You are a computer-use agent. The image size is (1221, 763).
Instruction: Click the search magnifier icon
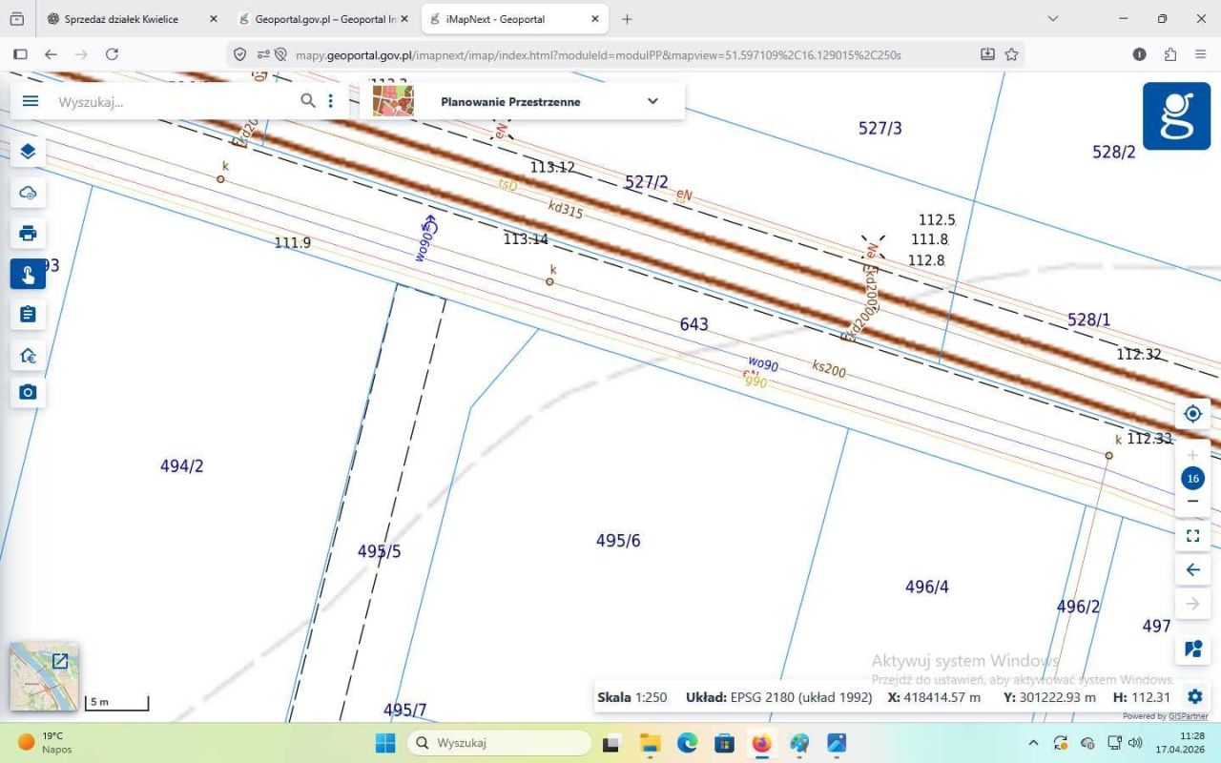pos(307,101)
